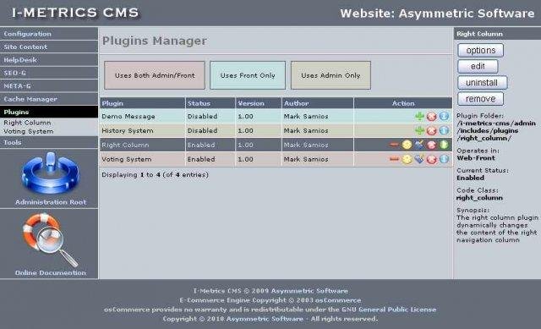The height and width of the screenshot is (329, 541).
Task: Click the blue power Administration Root icon
Action: click(51, 173)
